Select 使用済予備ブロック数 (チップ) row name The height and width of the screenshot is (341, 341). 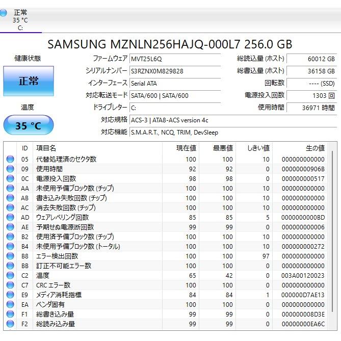point(75,237)
